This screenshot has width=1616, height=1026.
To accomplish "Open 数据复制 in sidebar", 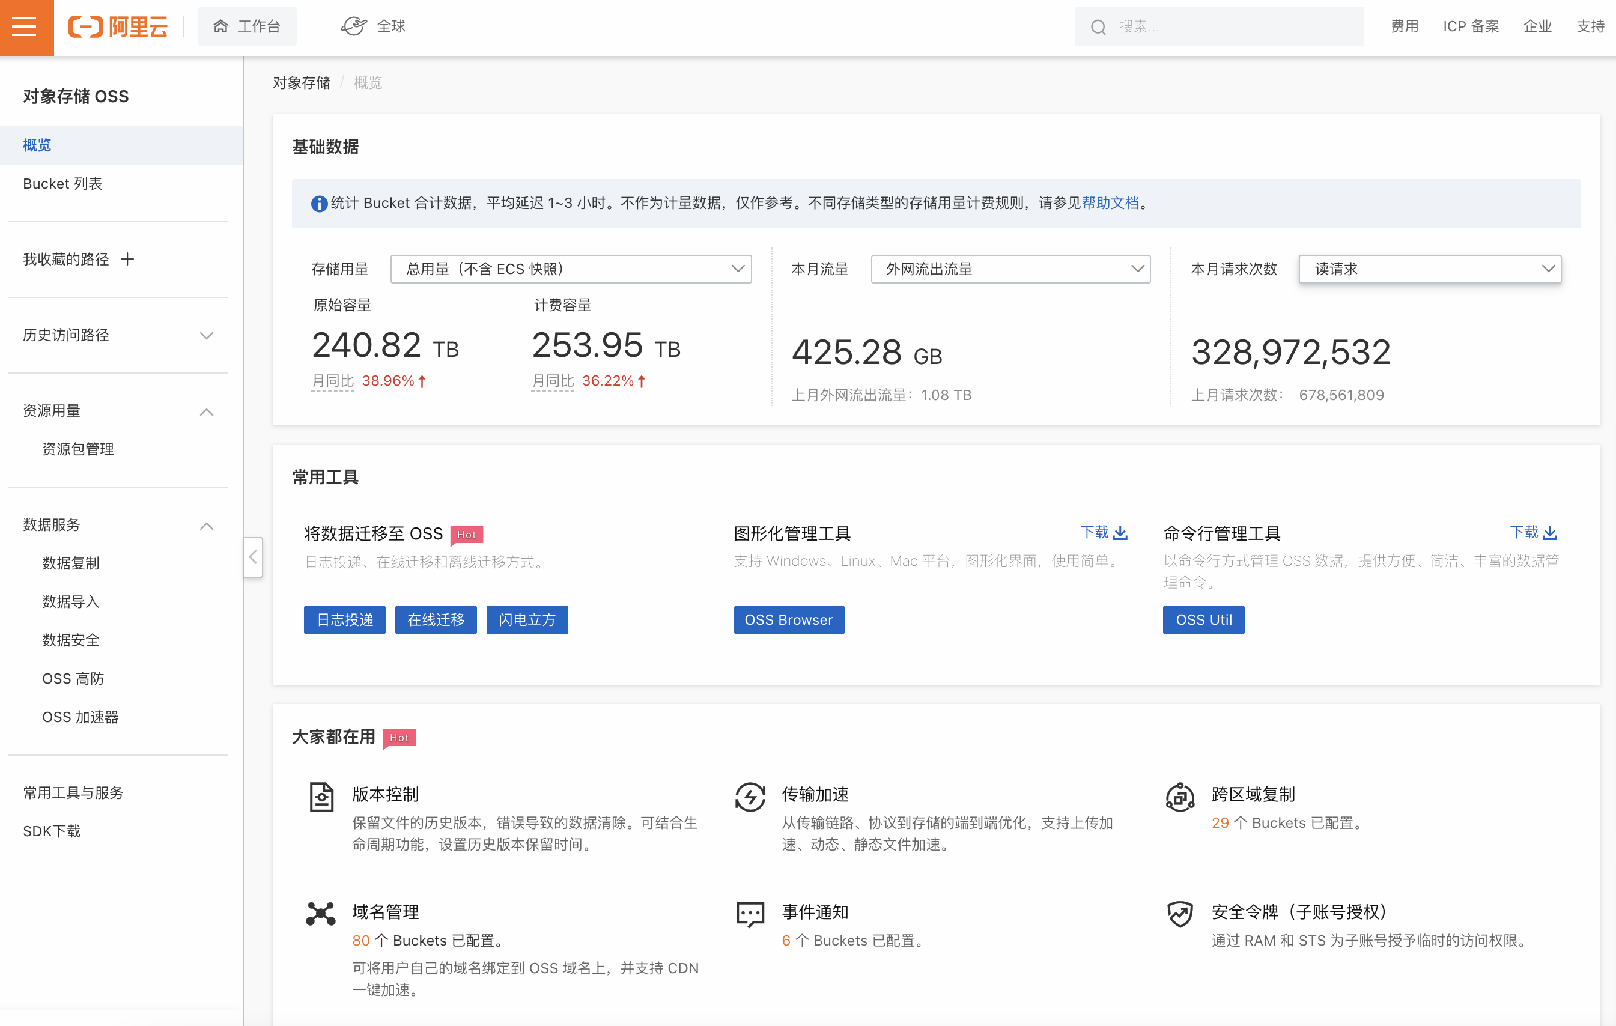I will 70,563.
